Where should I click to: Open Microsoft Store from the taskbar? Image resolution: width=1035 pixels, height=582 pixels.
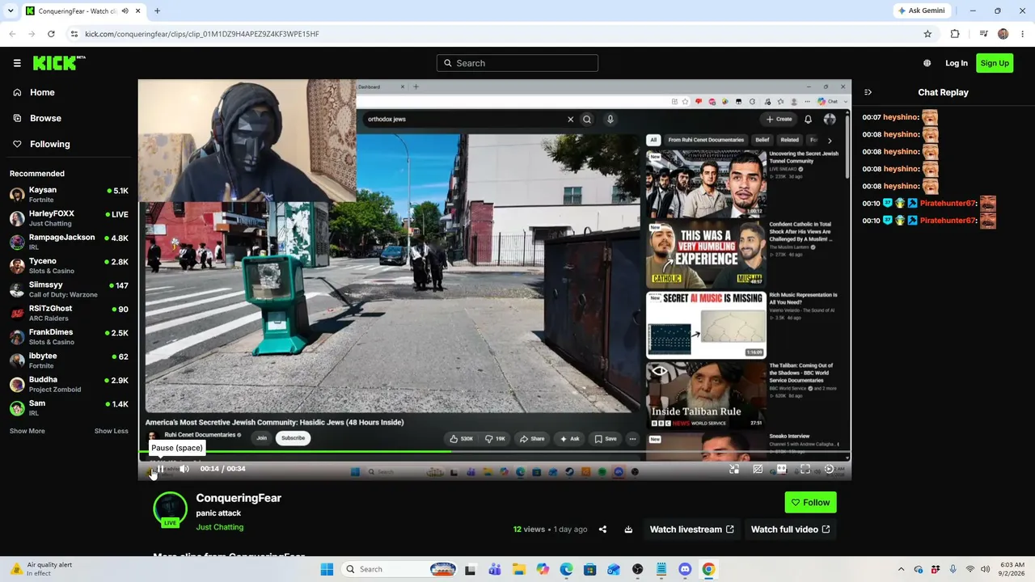coord(590,569)
